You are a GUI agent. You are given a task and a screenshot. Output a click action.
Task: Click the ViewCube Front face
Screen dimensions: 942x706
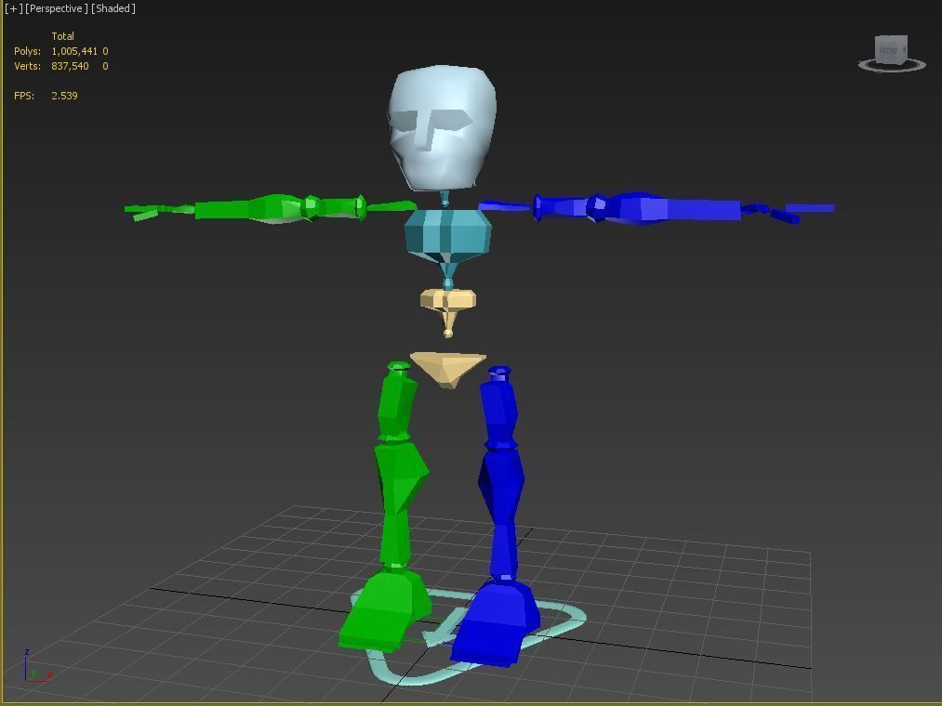891,49
